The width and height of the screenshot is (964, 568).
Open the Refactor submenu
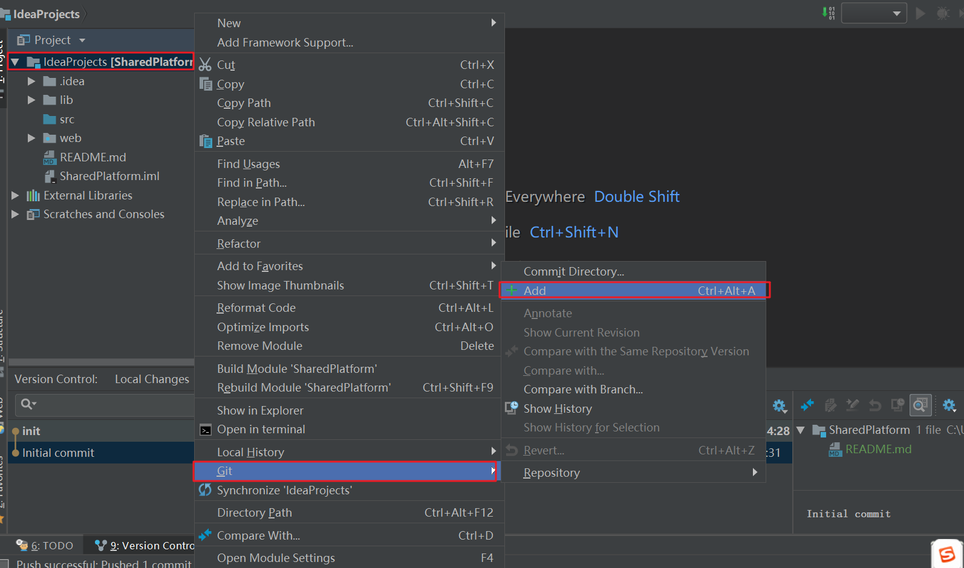tap(349, 244)
